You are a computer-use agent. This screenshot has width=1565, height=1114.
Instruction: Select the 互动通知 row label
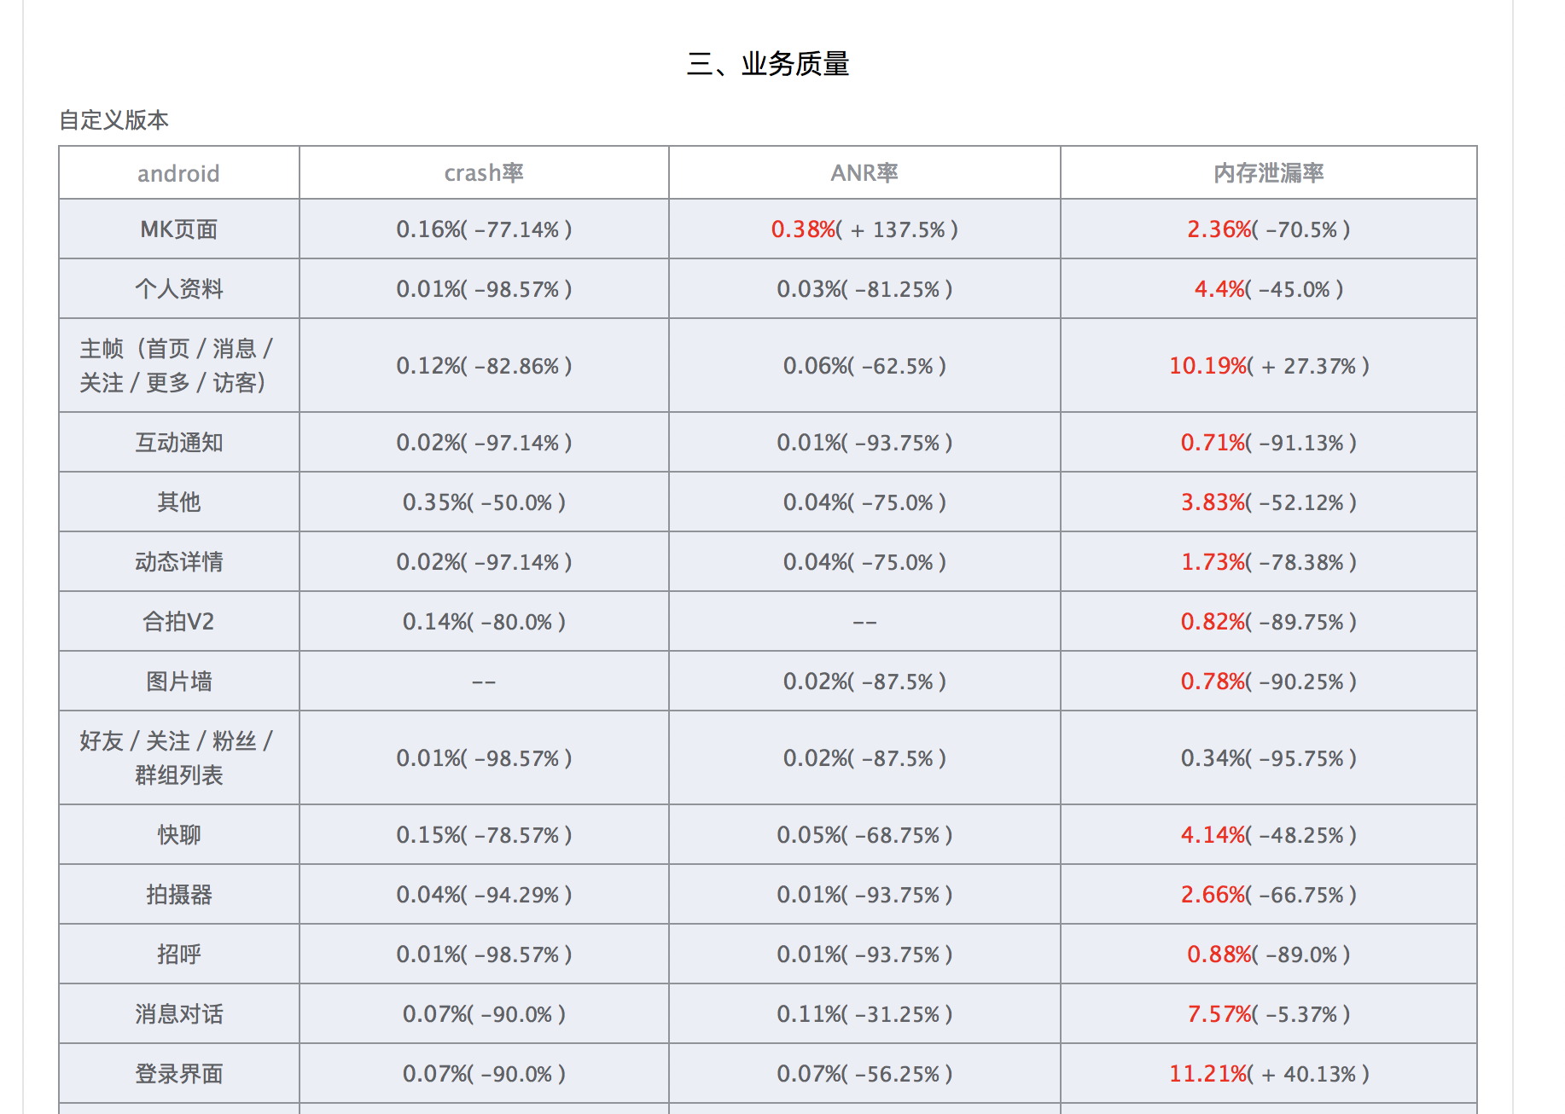(x=178, y=443)
